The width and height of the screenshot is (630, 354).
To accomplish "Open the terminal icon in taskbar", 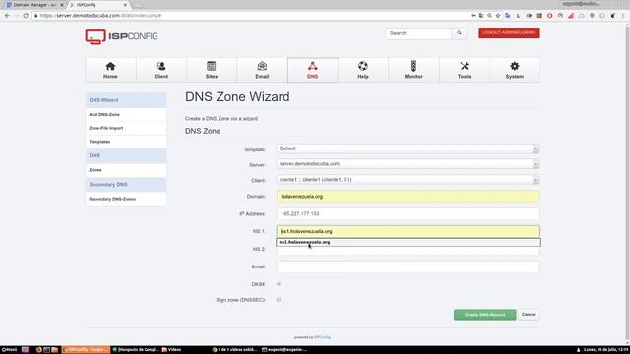I will click(x=46, y=350).
